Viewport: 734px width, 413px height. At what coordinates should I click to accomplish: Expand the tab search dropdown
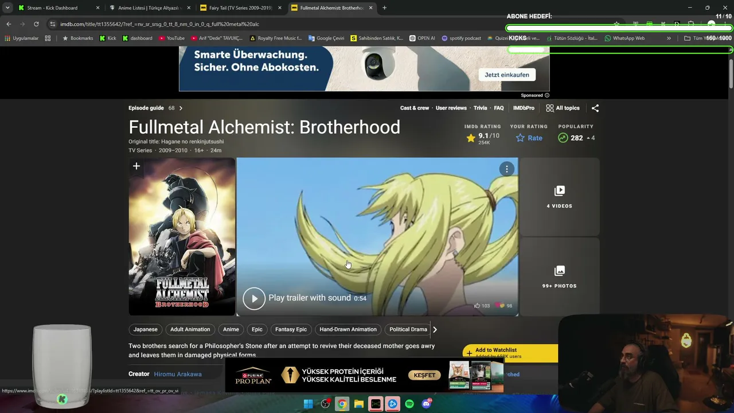7,8
